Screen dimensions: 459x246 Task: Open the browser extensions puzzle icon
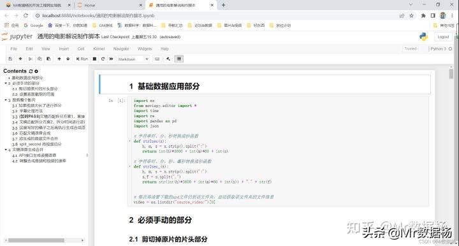pos(423,16)
